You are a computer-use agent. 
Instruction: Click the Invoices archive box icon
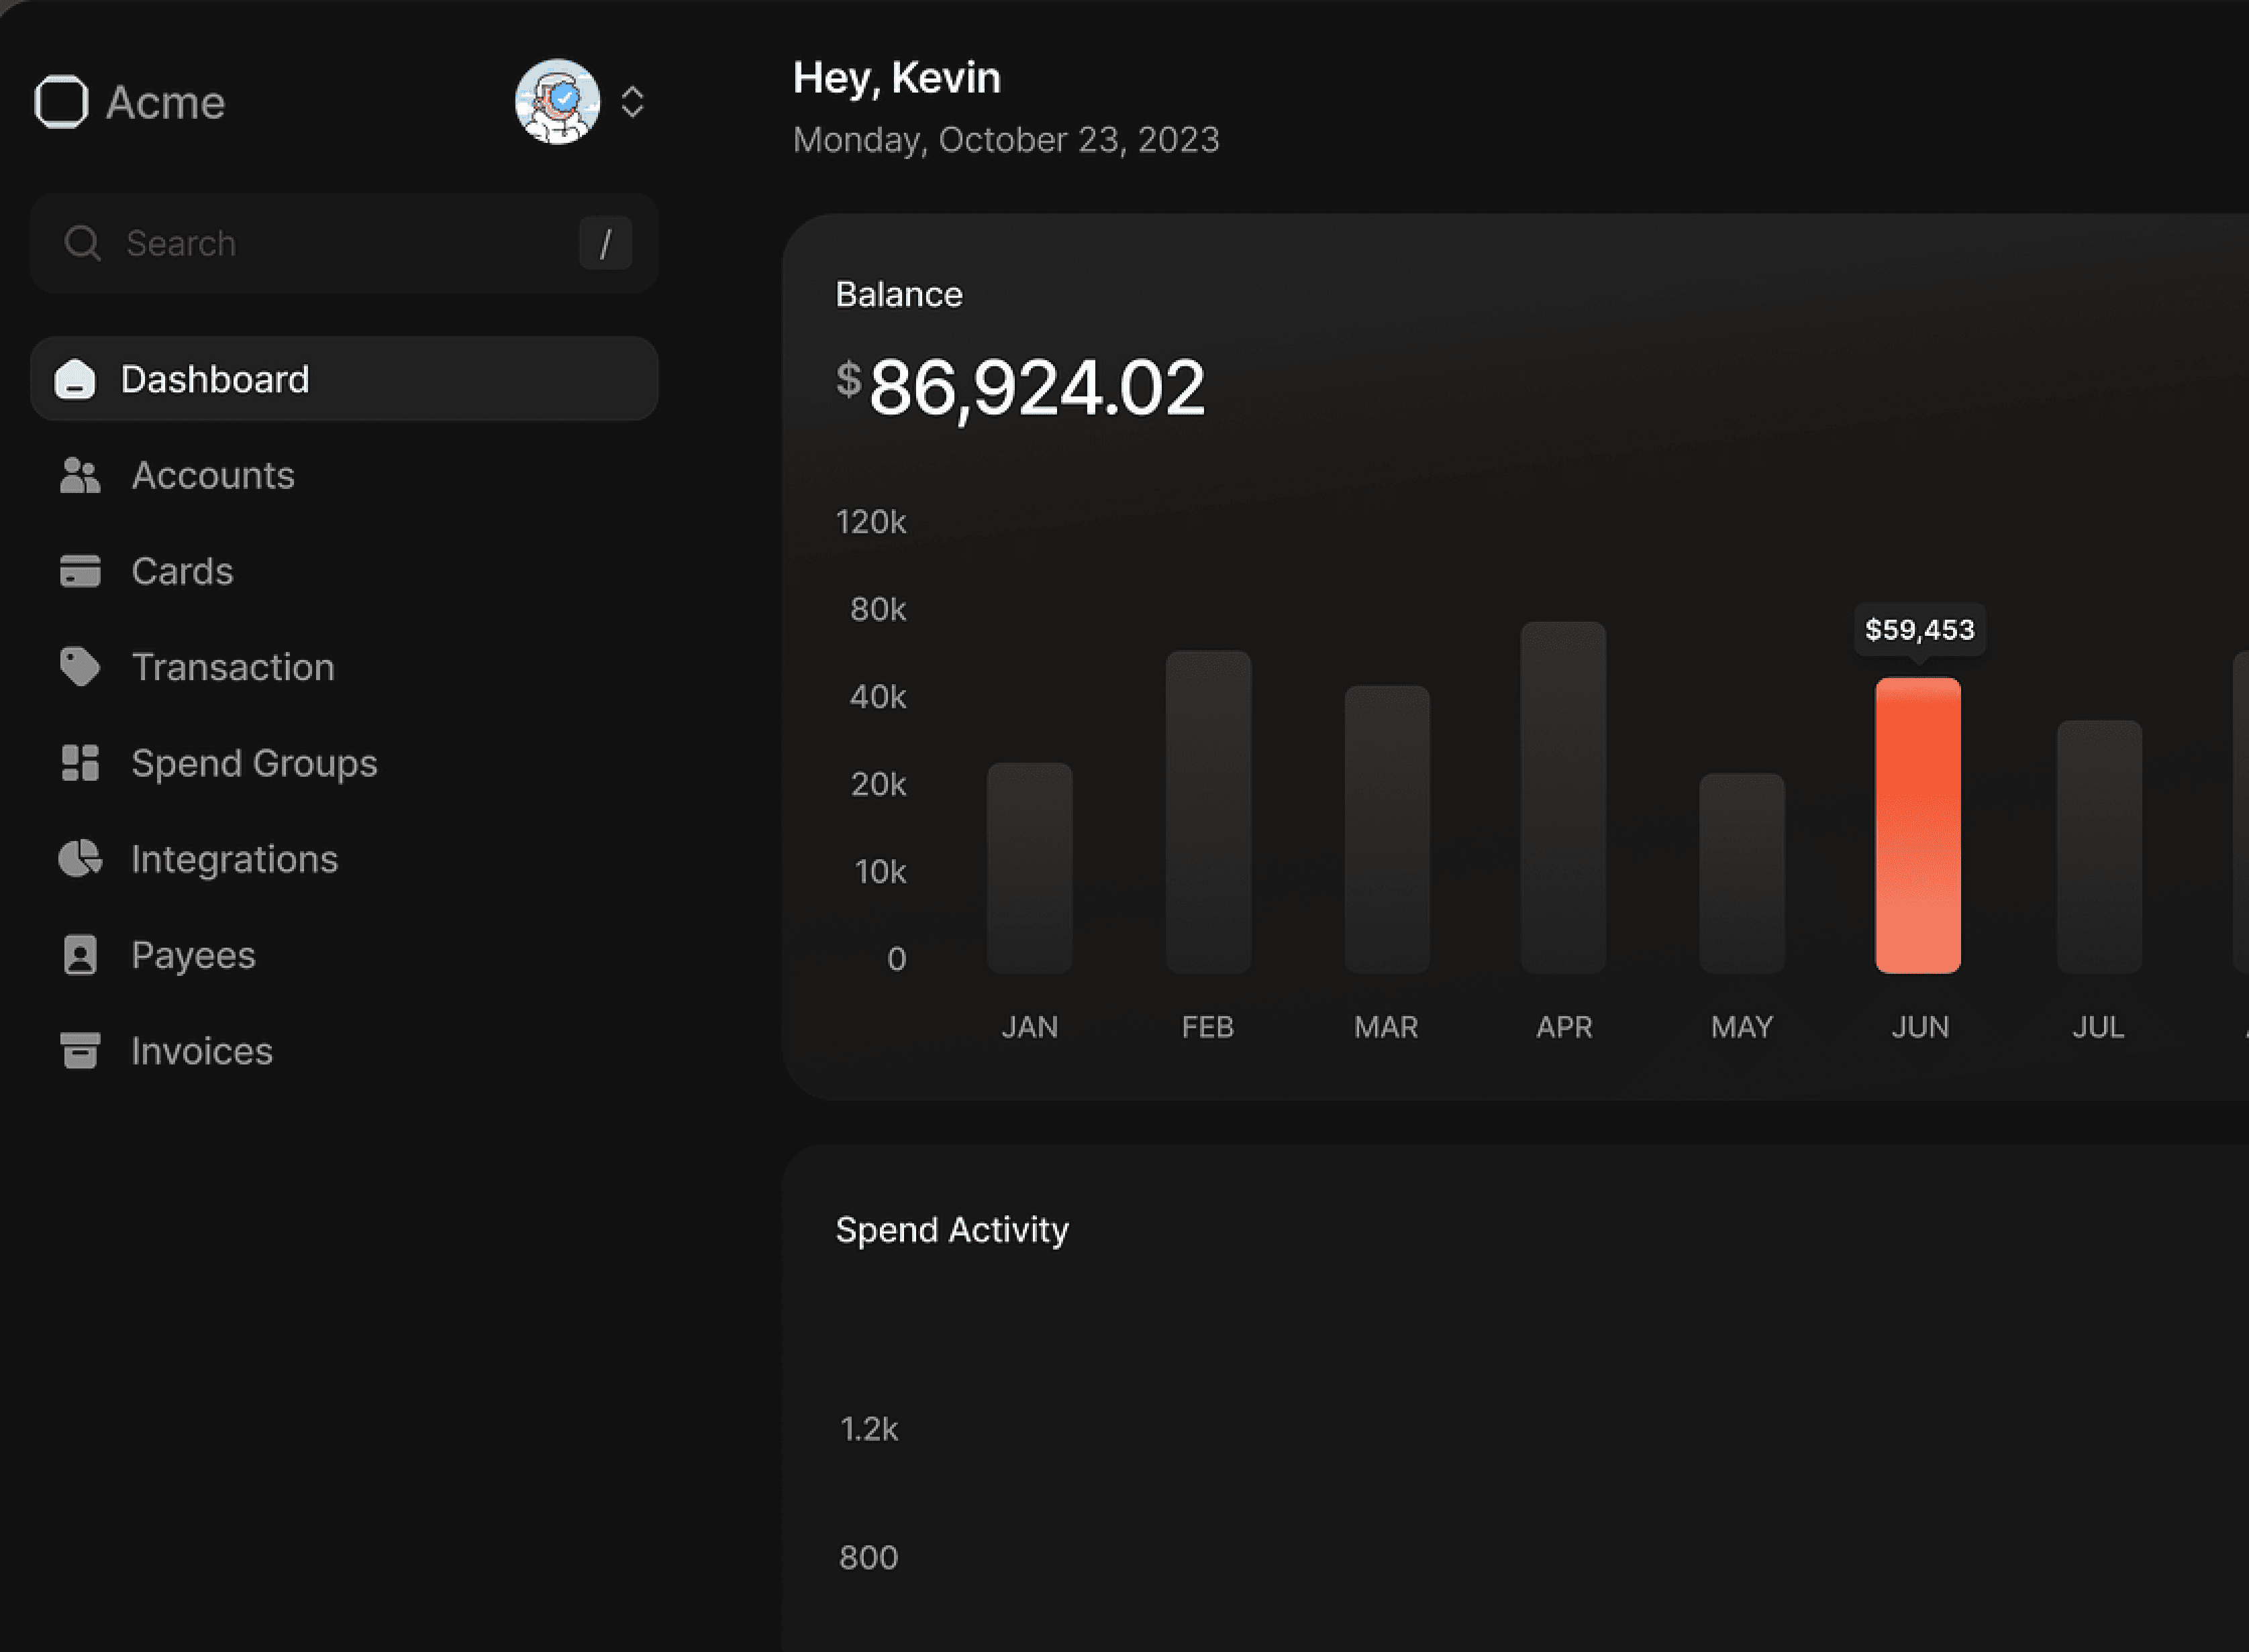coord(80,1051)
